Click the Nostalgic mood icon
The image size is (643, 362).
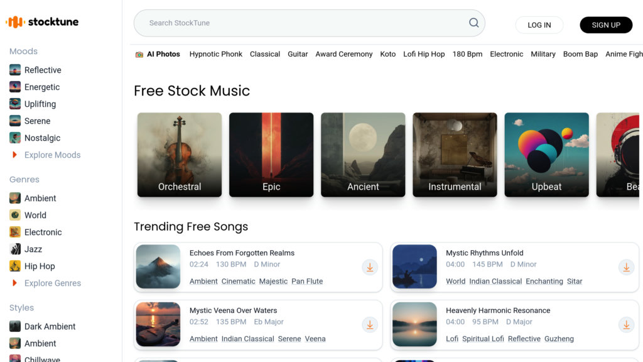pos(14,138)
